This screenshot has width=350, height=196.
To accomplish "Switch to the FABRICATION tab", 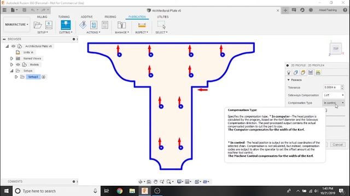I will 137,17.
